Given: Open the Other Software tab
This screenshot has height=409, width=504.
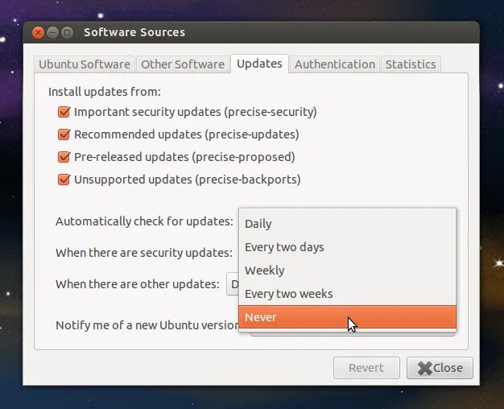Looking at the screenshot, I should tap(183, 64).
